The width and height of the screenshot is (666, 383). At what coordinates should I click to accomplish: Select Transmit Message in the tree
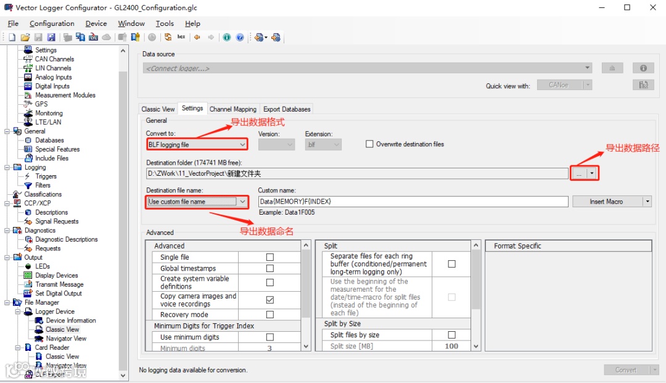click(59, 284)
